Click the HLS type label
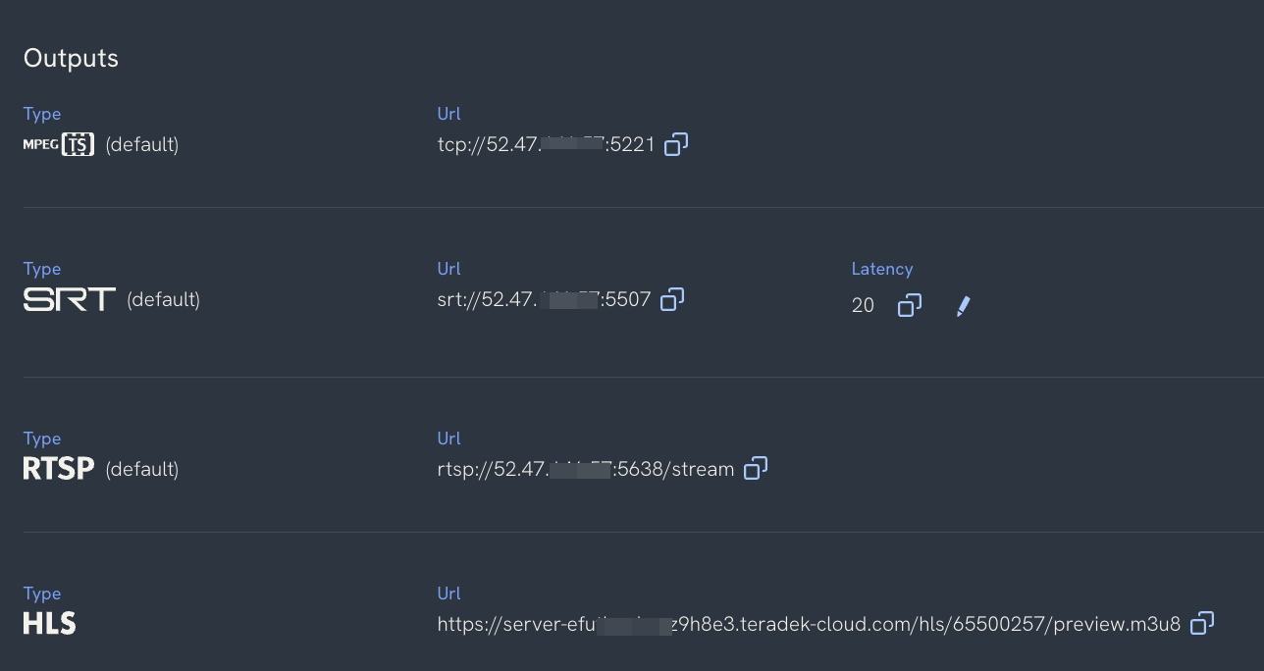Image resolution: width=1264 pixels, height=671 pixels. click(48, 622)
